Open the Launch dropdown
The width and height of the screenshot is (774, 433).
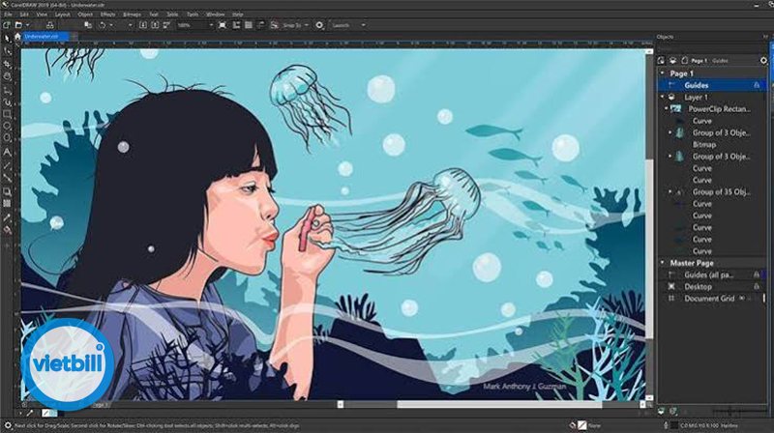click(x=364, y=25)
